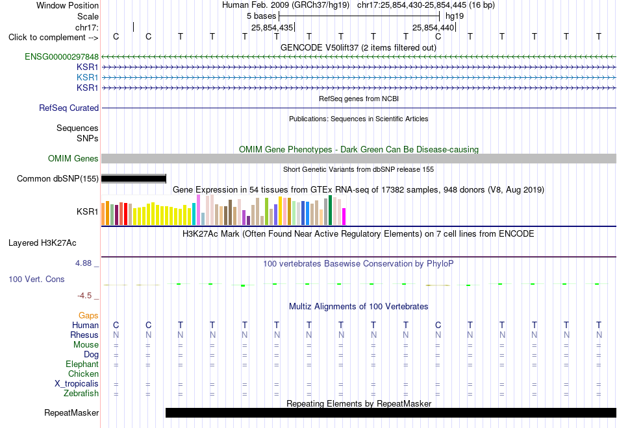Click the Sequences publications label
The width and height of the screenshot is (617, 428).
pyautogui.click(x=77, y=128)
